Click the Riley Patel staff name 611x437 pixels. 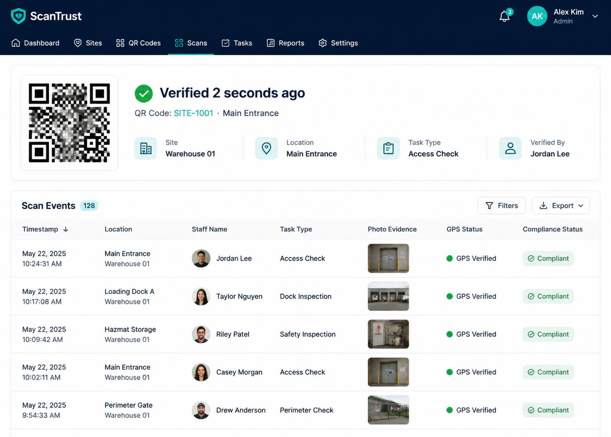[x=233, y=334]
